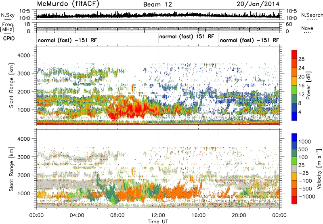Click the N.Sky noise trace panel

click(x=158, y=15)
